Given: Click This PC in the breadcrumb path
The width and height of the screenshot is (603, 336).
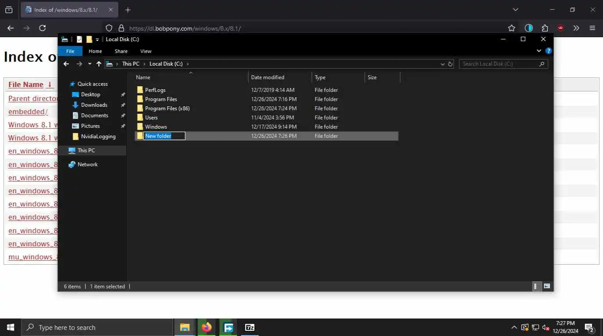Looking at the screenshot, I should (131, 64).
